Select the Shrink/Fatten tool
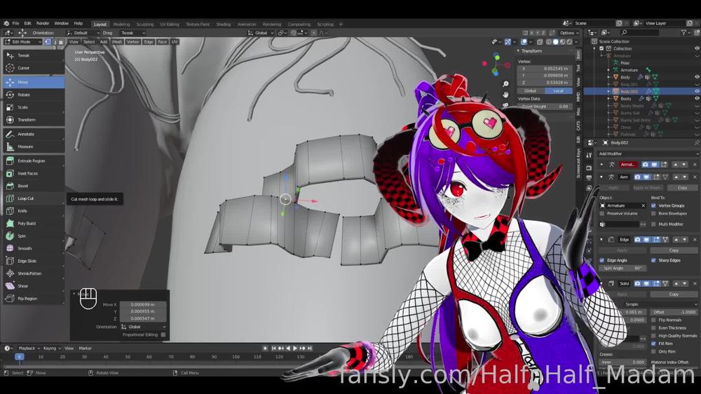Screen dimensions: 701x394 click(34, 273)
